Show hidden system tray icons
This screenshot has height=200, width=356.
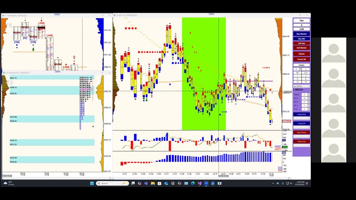point(273,183)
